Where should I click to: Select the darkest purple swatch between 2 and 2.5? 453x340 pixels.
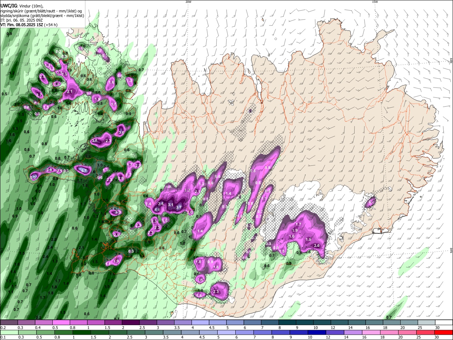point(131,323)
